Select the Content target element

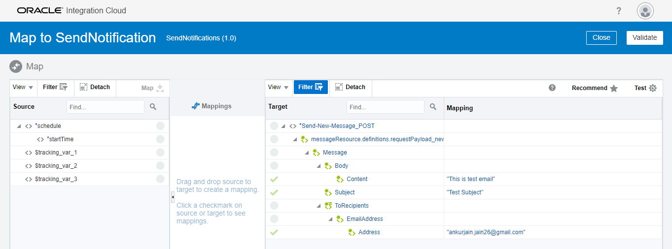[357, 179]
